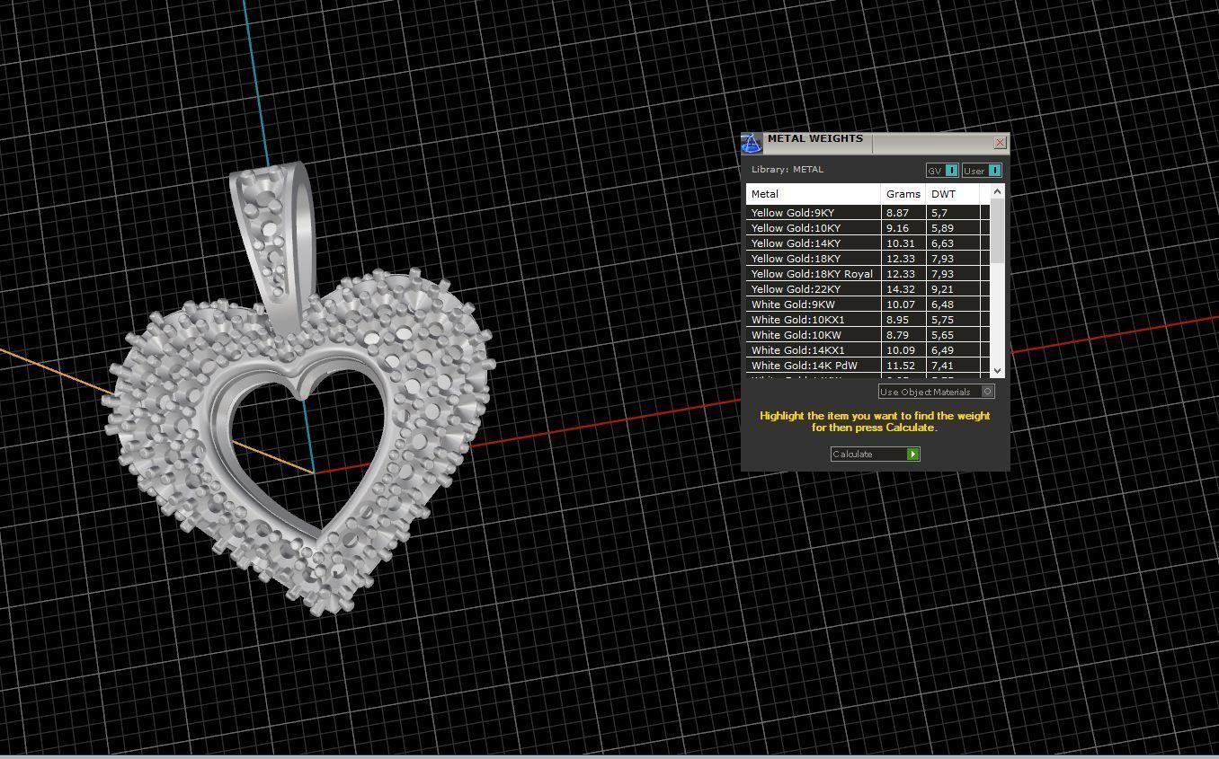Viewport: 1219px width, 759px height.
Task: Click the 10.31 grams value
Action: pyautogui.click(x=900, y=243)
